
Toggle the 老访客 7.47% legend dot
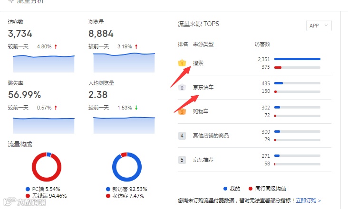[108, 196]
